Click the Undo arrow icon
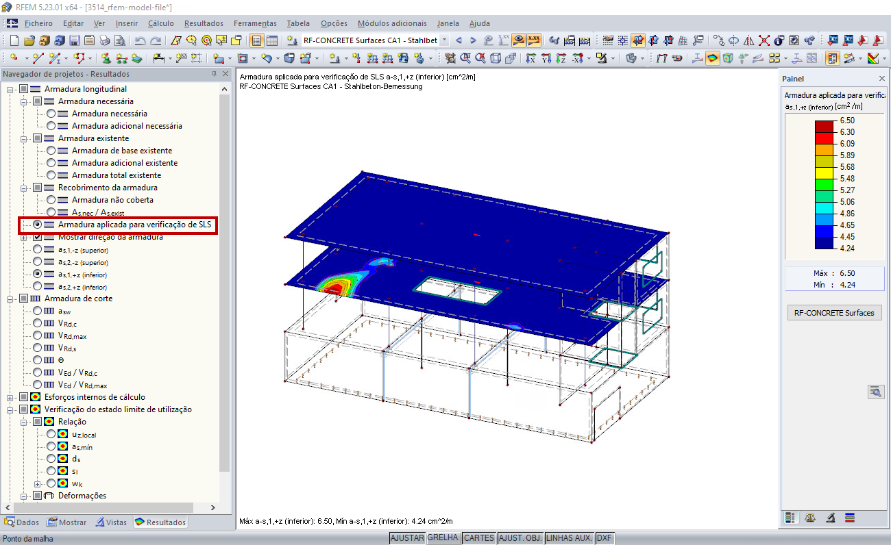 [x=141, y=40]
